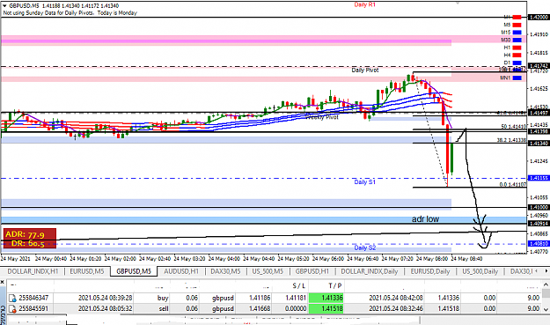Viewport: 550px width, 325px height.
Task: Click the green T/P cell 1.41518
Action: [x=326, y=308]
